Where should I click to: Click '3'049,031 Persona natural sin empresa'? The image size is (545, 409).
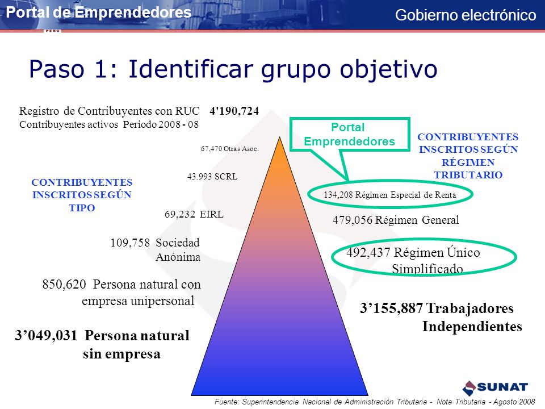tap(102, 345)
